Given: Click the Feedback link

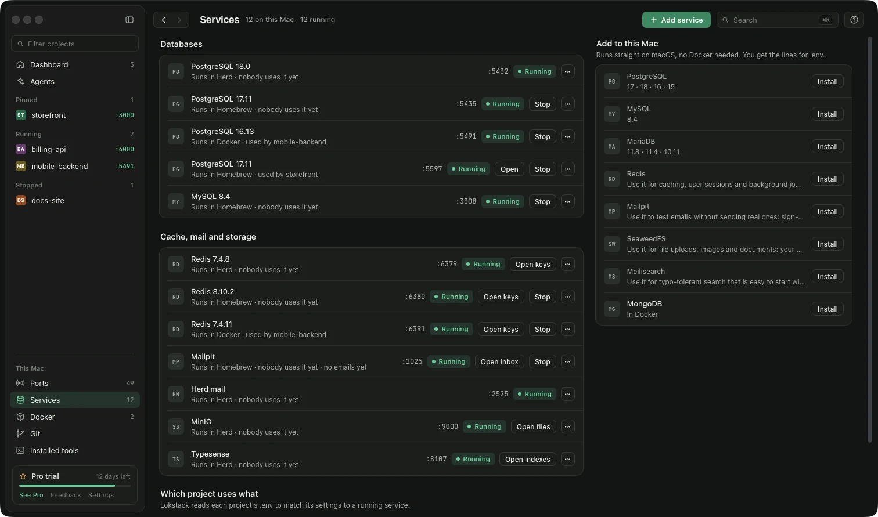Looking at the screenshot, I should point(66,495).
